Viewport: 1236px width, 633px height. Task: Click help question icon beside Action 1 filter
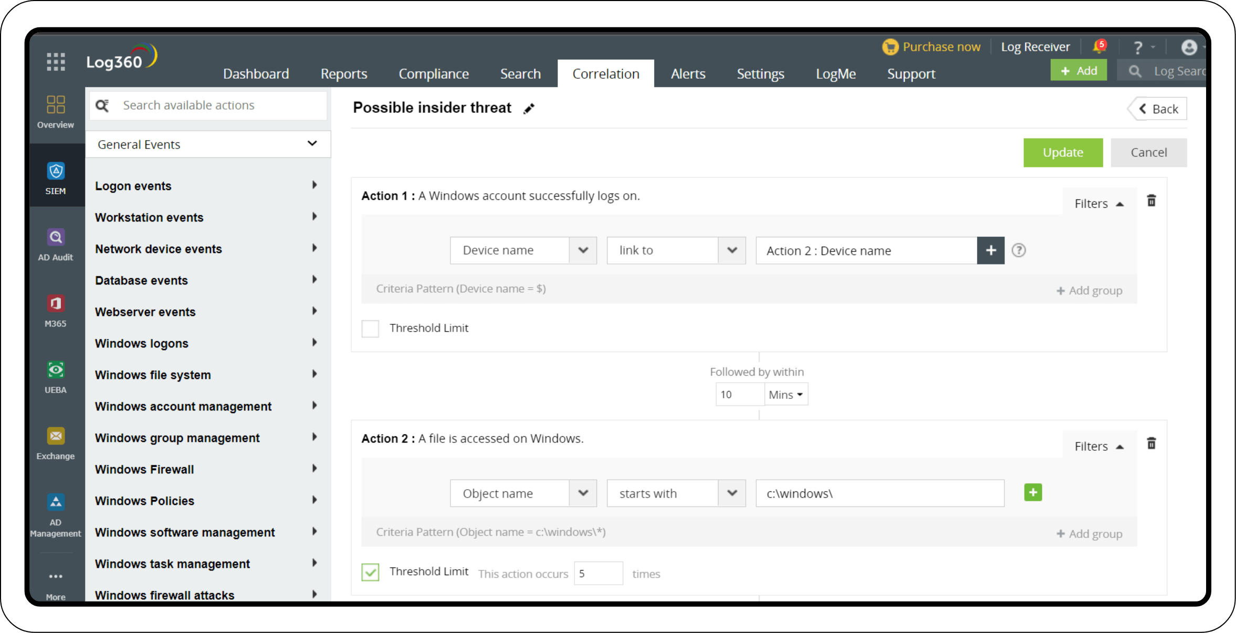click(1019, 250)
